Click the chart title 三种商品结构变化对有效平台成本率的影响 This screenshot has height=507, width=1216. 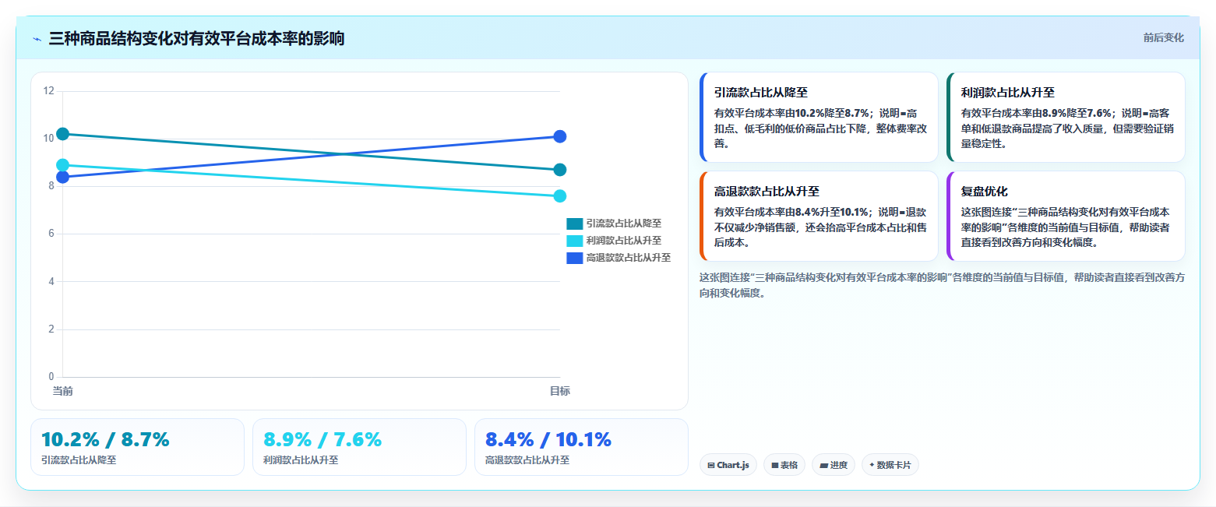click(196, 39)
